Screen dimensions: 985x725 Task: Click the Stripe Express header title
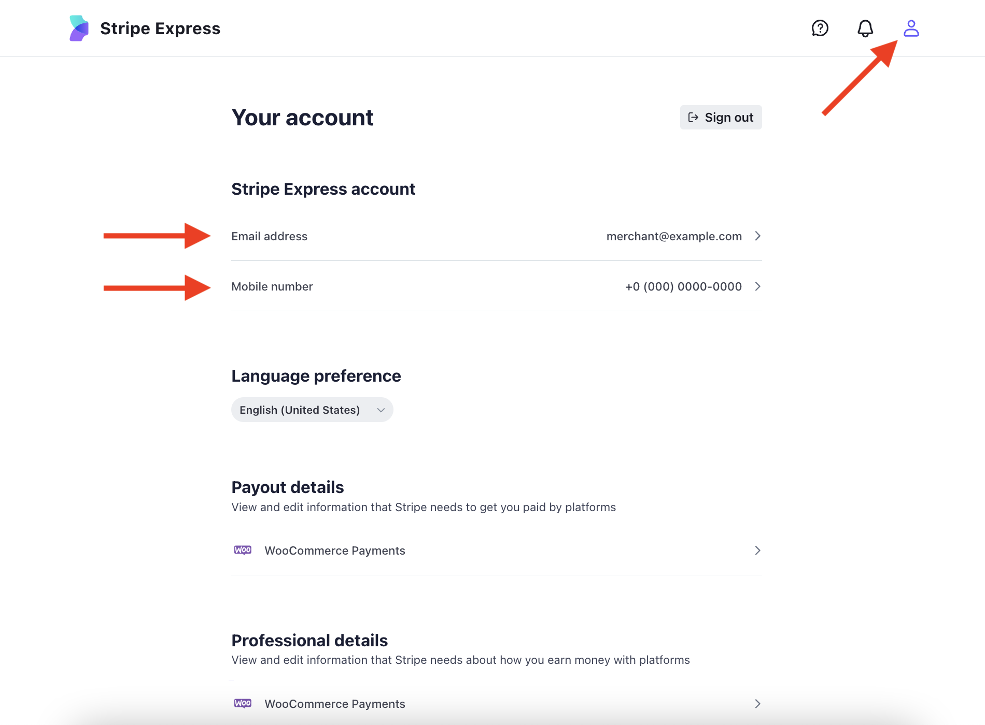pos(160,28)
